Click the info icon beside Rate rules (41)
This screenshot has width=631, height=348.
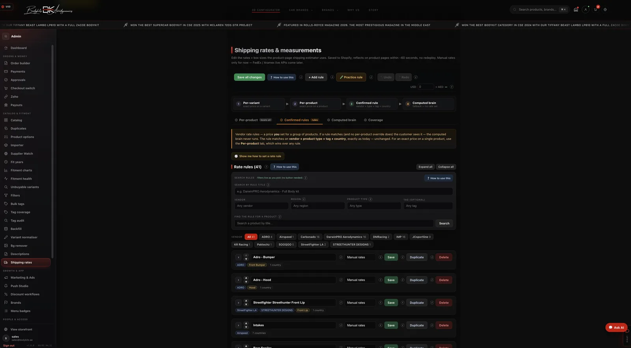click(266, 167)
